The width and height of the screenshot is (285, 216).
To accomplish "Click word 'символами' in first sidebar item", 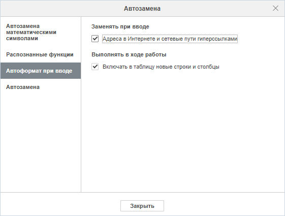I will (x=22, y=38).
